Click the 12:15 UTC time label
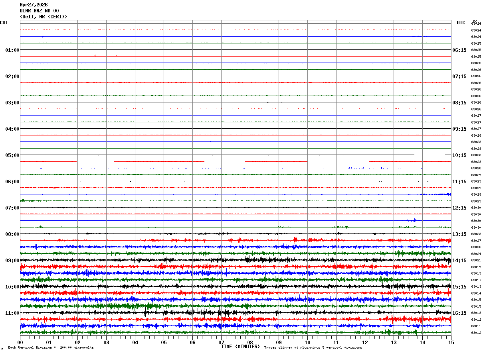 pyautogui.click(x=459, y=208)
